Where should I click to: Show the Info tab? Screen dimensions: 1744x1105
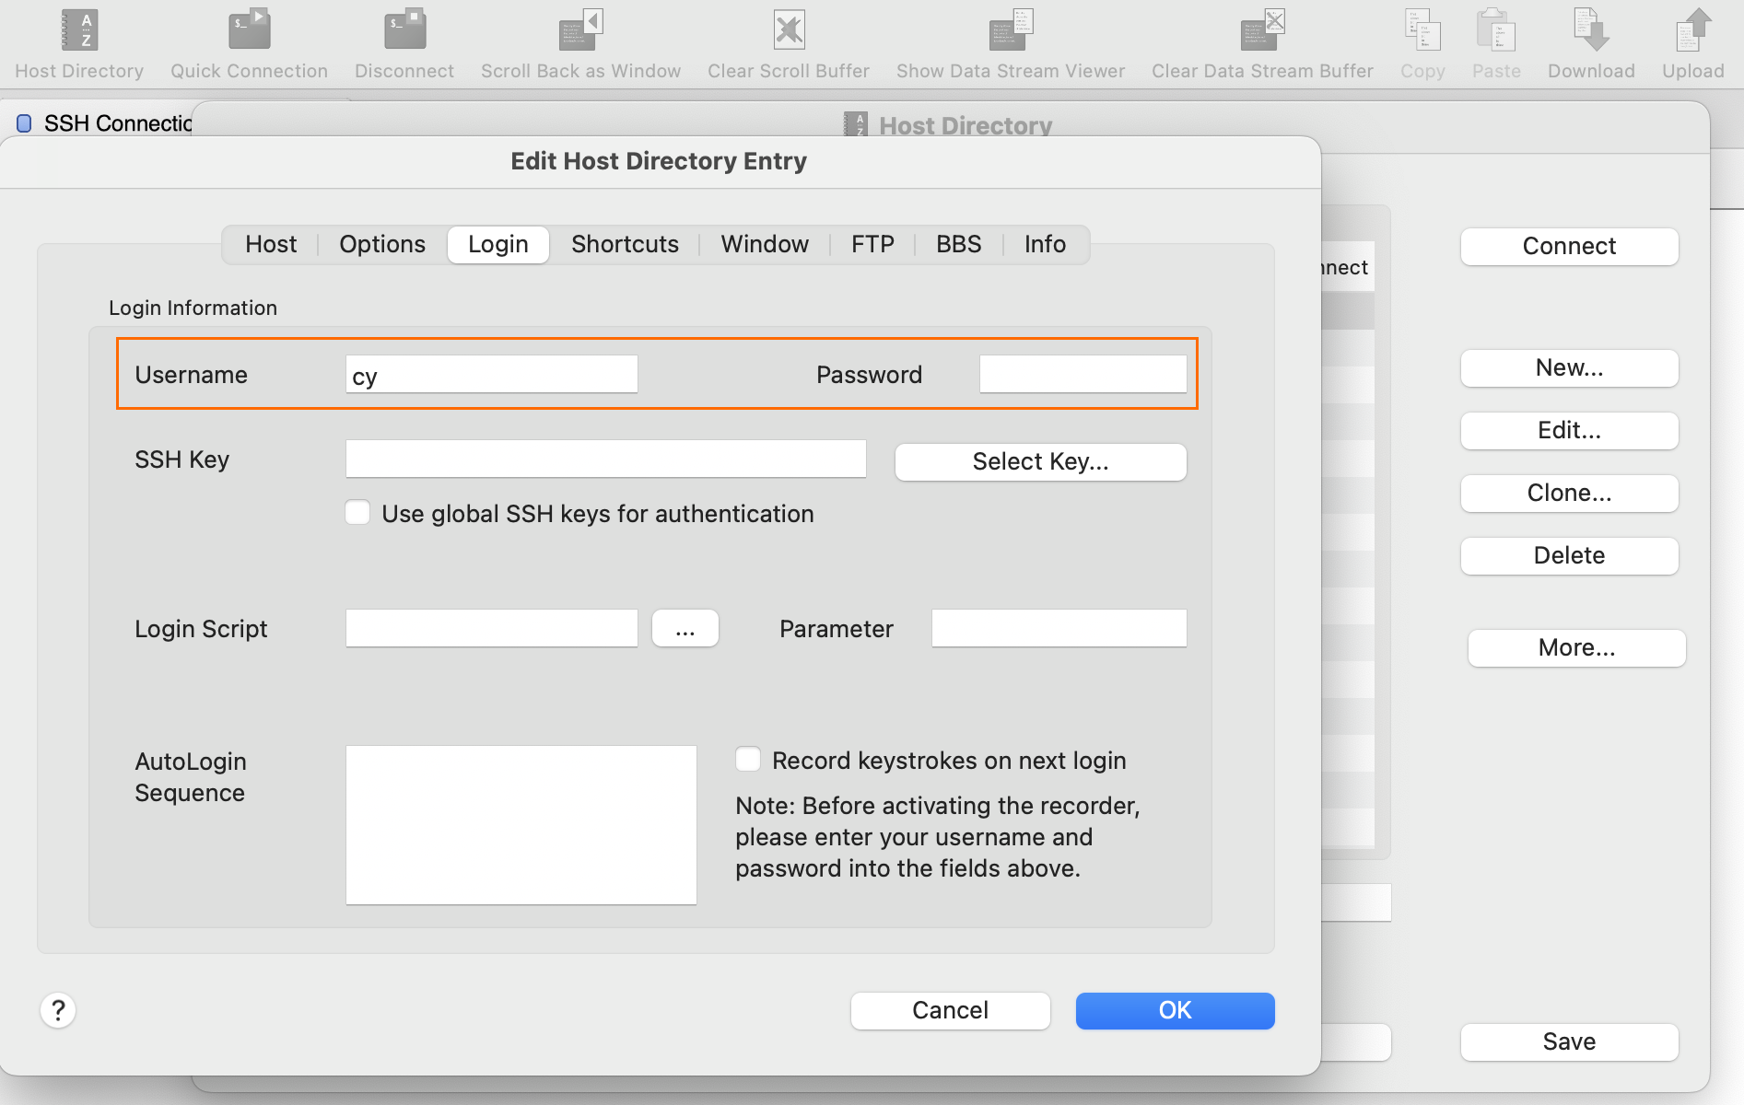[1045, 244]
